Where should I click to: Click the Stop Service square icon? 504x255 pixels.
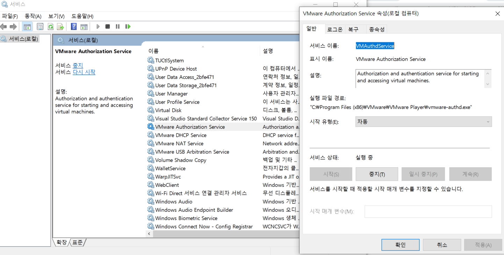tap(108, 27)
